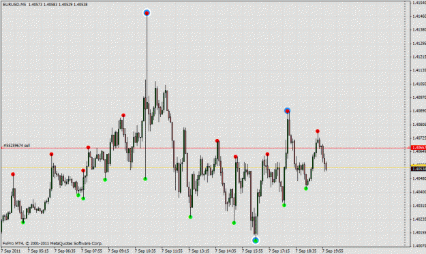The height and width of the screenshot is (254, 426).
Task: Click the 1.40805 price axis label
Action: 419,125
